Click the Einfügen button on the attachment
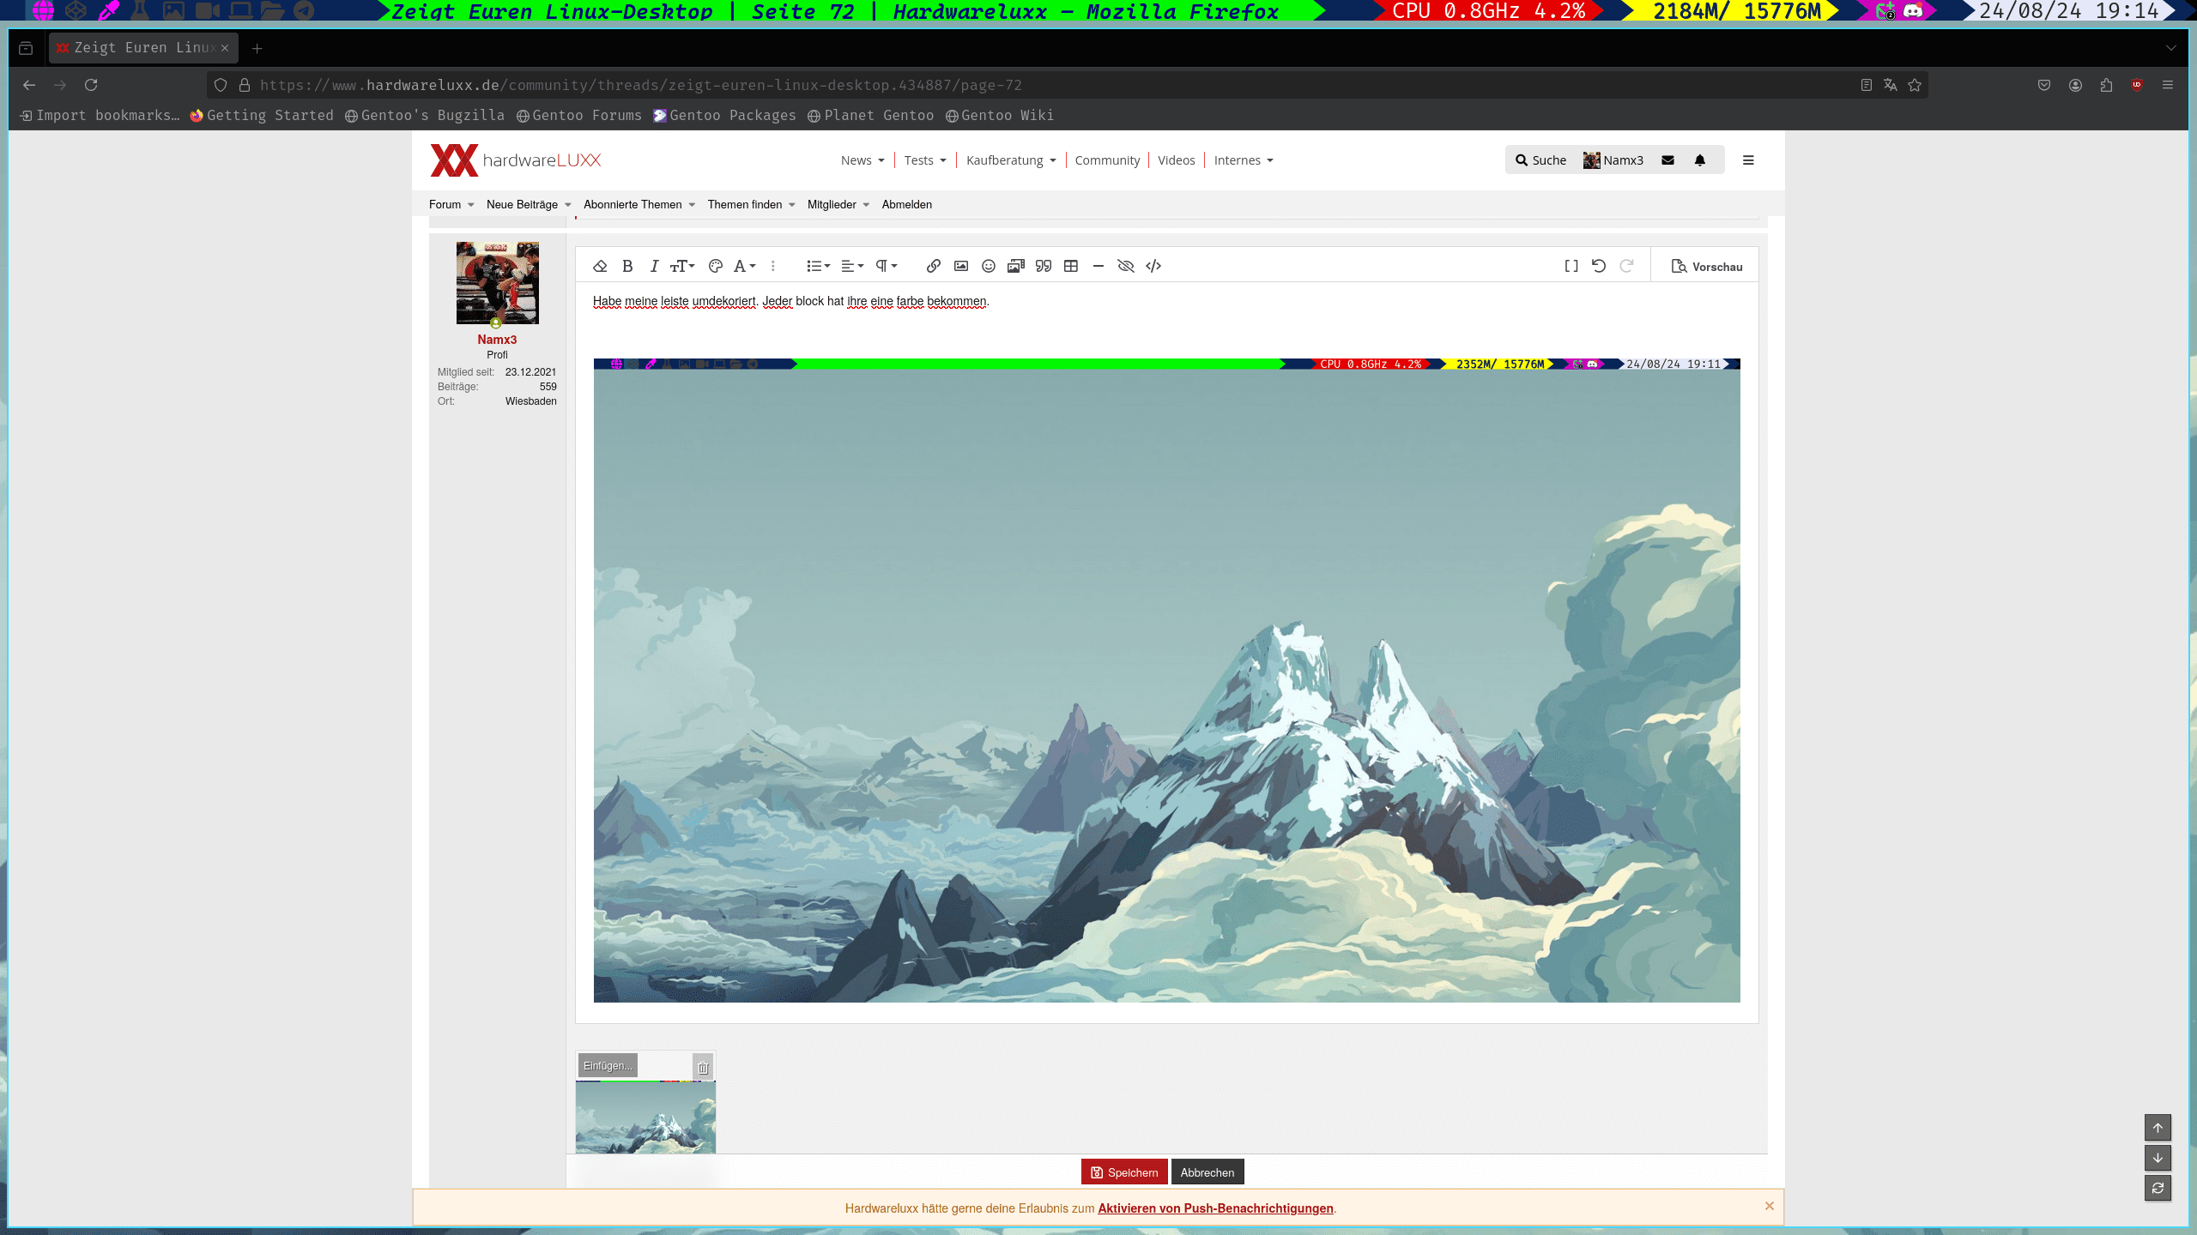2197x1235 pixels. pos(608,1066)
